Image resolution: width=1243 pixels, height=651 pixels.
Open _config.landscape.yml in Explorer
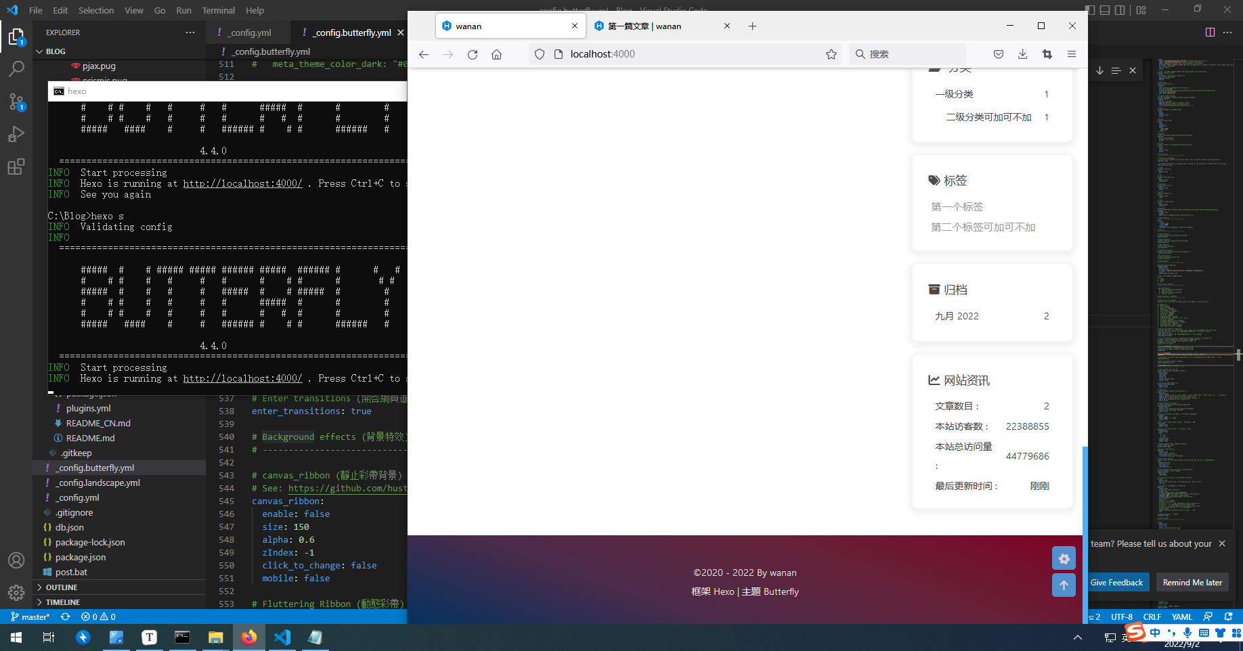(97, 482)
